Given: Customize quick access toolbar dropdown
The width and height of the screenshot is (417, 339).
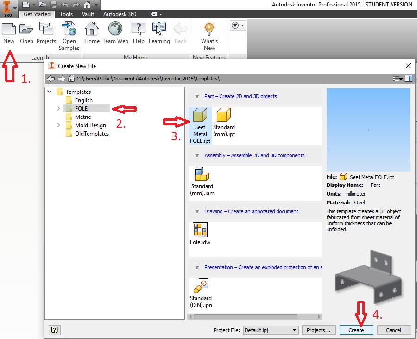Looking at the screenshot, I should click(x=96, y=5).
